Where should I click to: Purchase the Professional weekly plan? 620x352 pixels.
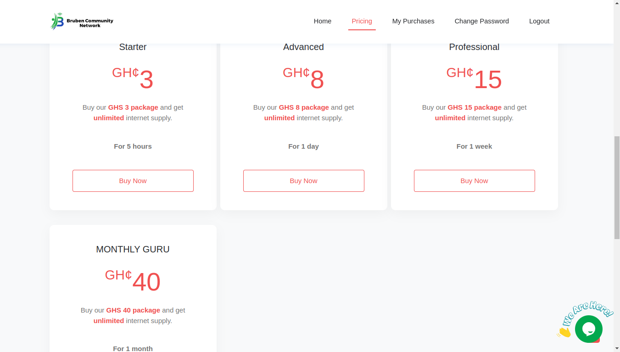tap(474, 180)
